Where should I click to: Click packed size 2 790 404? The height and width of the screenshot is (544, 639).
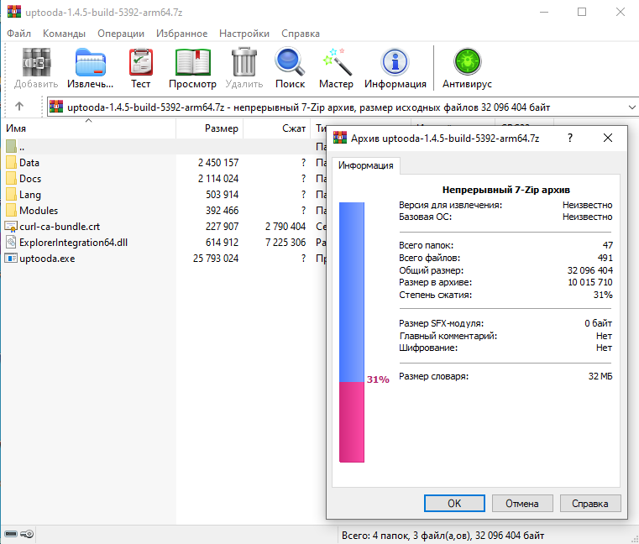285,226
